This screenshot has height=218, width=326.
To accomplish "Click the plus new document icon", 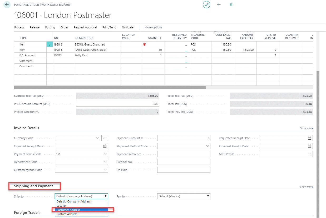I will coord(219,5).
